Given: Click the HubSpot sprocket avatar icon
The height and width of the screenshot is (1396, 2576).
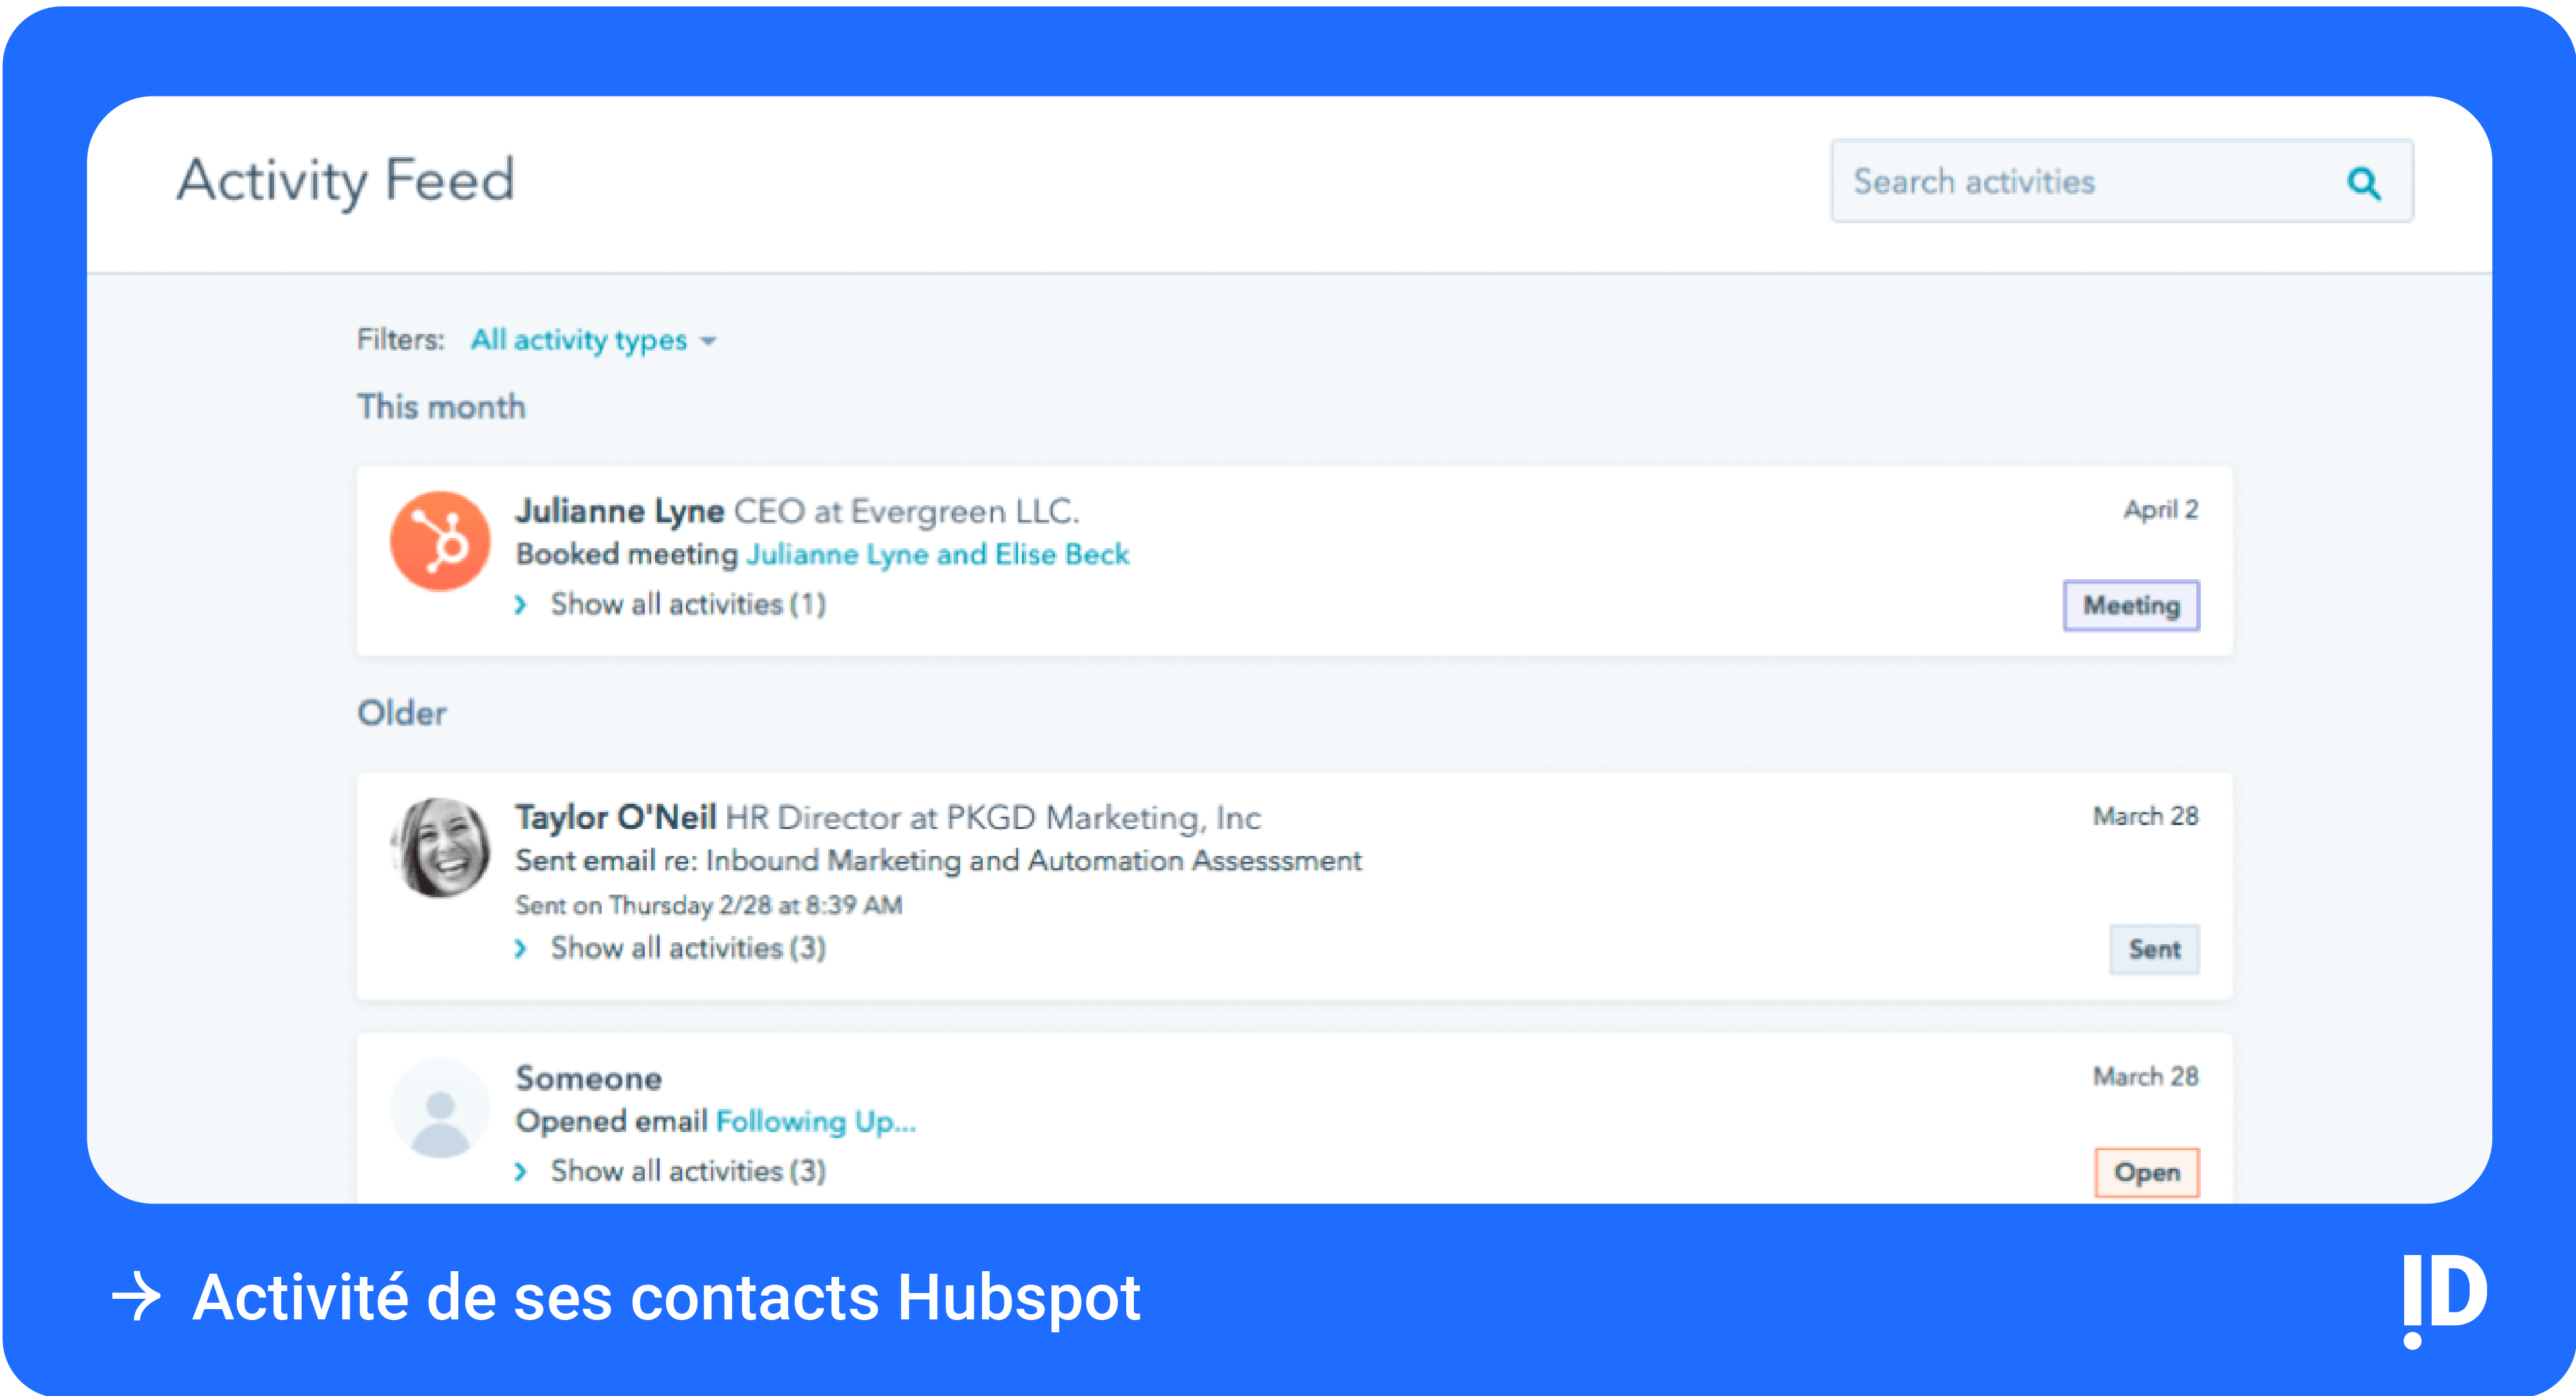Looking at the screenshot, I should tap(440, 541).
